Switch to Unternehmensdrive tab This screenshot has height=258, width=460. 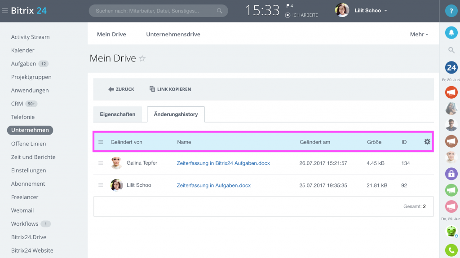(x=173, y=34)
